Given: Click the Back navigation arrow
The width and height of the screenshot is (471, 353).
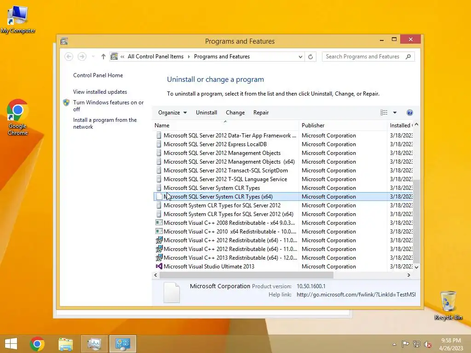Looking at the screenshot, I should pyautogui.click(x=69, y=57).
